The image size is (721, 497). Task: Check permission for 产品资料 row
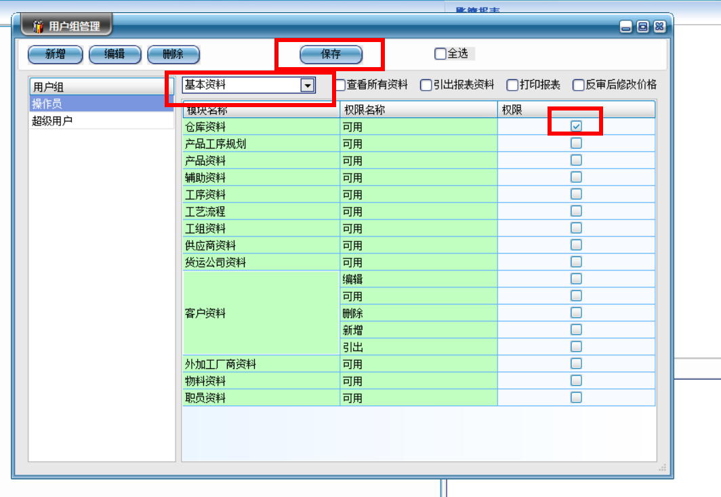[576, 160]
